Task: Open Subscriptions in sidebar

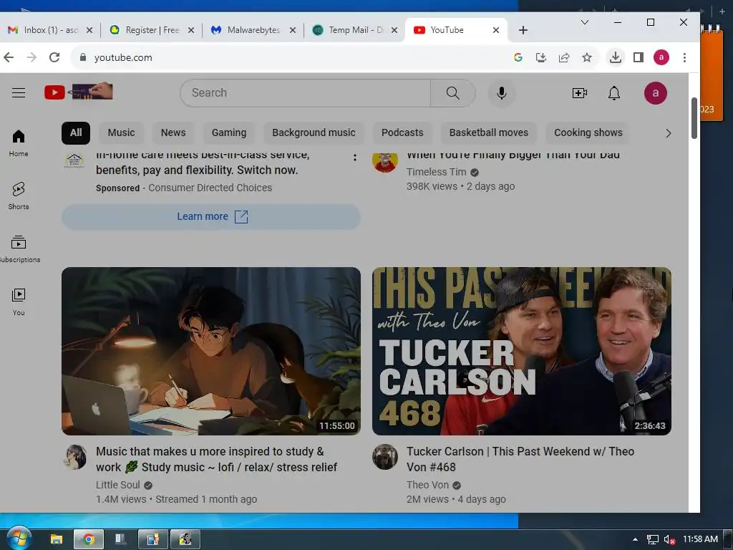Action: pyautogui.click(x=19, y=249)
